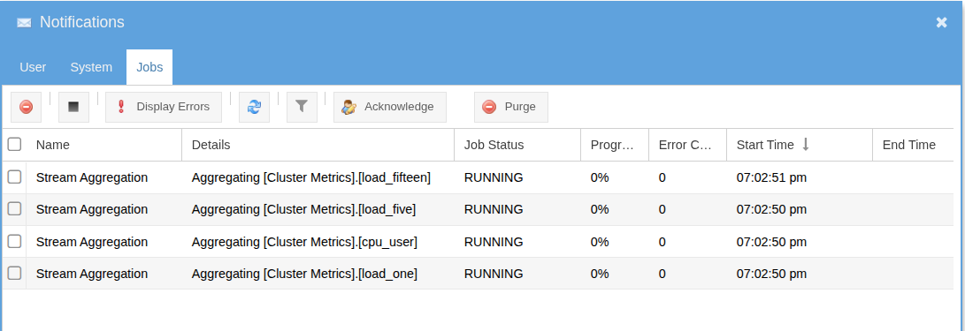
Task: Click 0% progress in cpu_user row
Action: pos(600,242)
